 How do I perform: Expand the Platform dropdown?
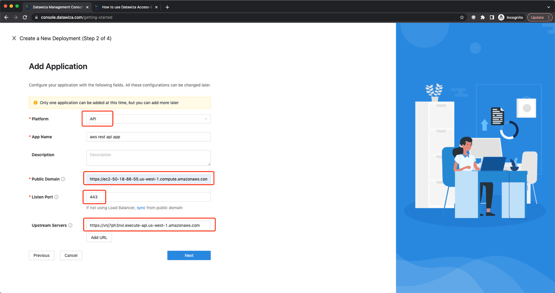click(x=148, y=119)
